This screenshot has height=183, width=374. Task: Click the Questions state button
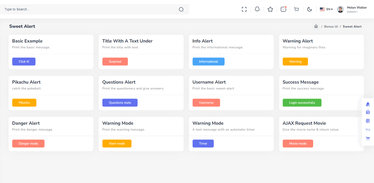[120, 103]
